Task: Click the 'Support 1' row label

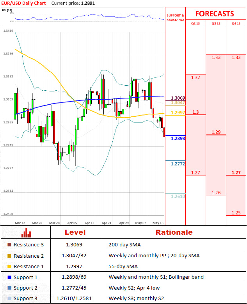Action: tap(25, 278)
